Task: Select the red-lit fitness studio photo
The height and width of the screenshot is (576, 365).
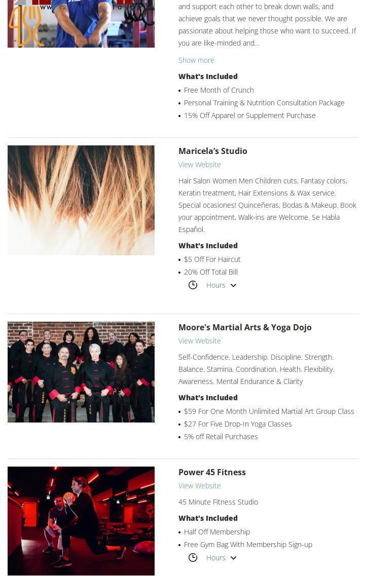Action: pyautogui.click(x=81, y=521)
